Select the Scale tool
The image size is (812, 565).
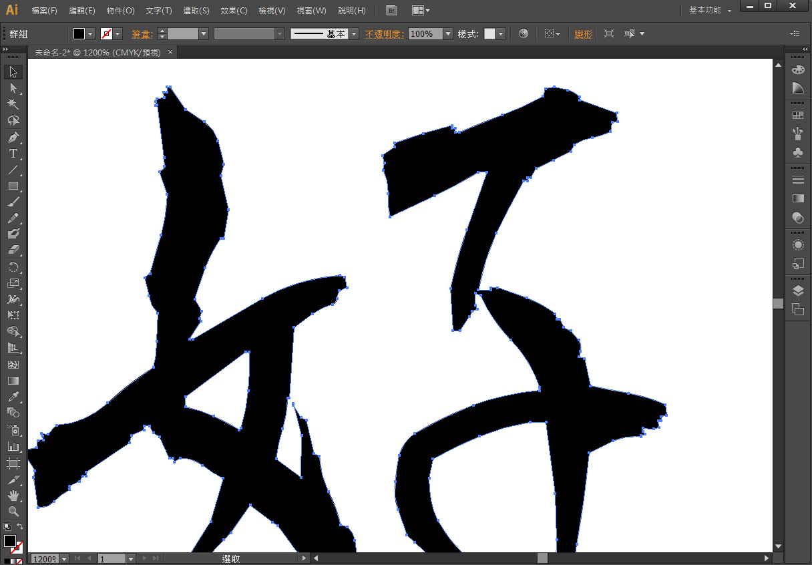[13, 283]
